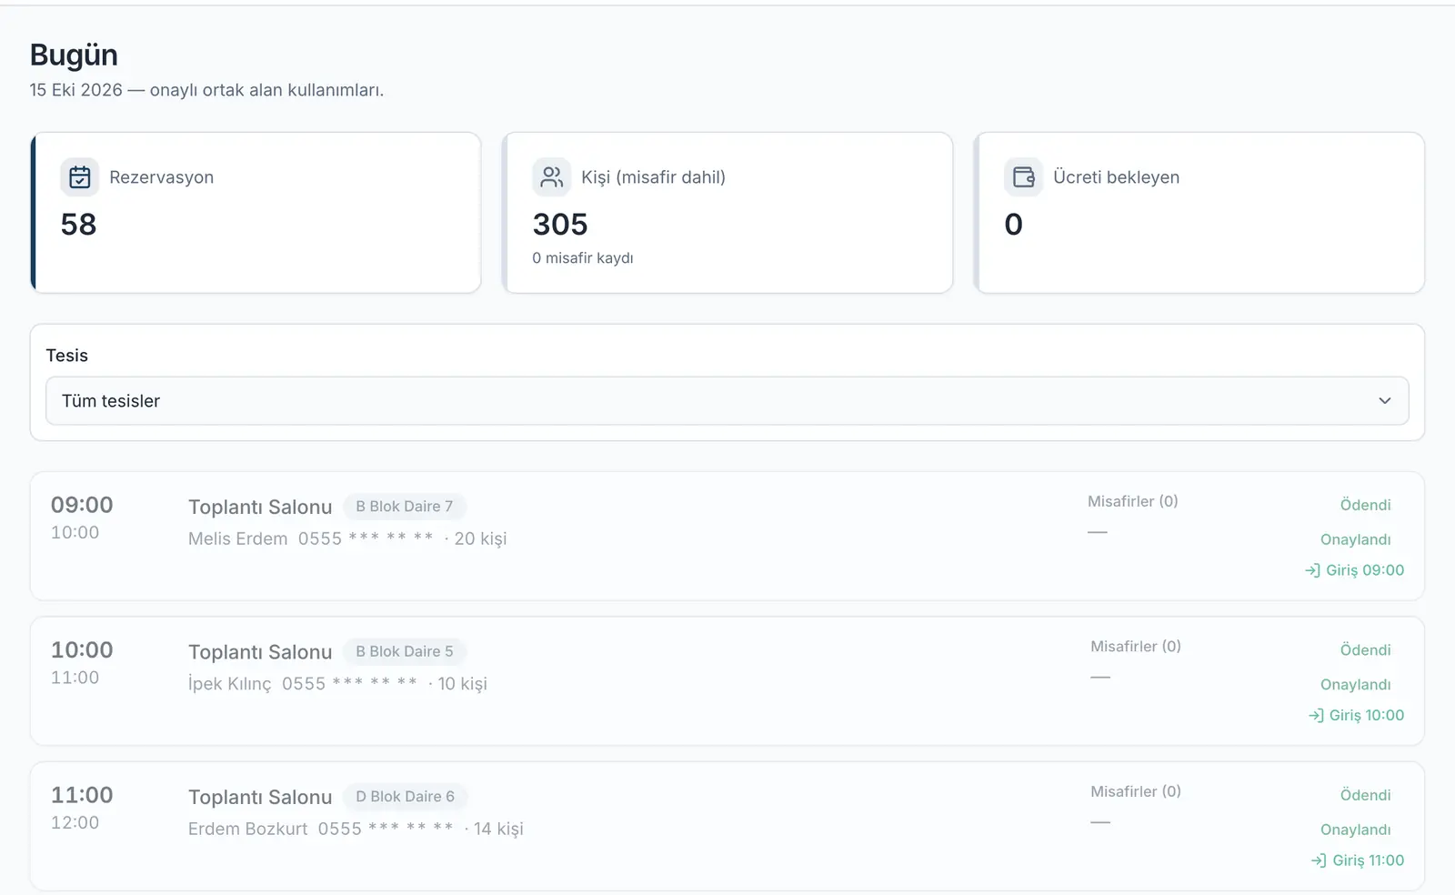Screen dimensions: 1455x895
Task: Click the name Erdem Bozkurt
Action: tap(248, 829)
